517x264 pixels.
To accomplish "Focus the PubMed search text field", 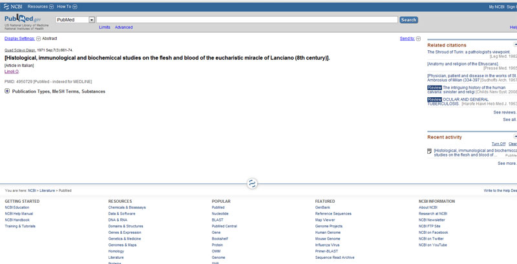I will click(247, 20).
